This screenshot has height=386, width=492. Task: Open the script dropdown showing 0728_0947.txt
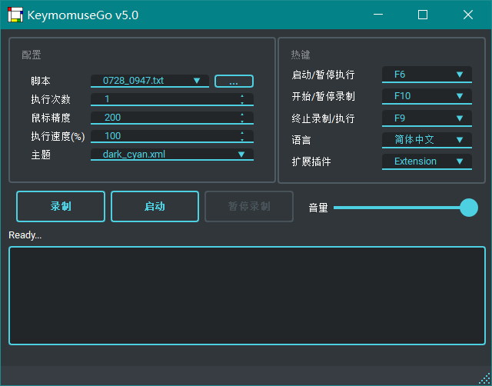point(150,81)
